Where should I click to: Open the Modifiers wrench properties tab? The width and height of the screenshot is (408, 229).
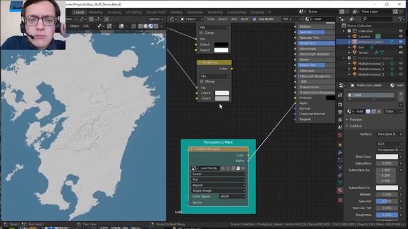click(x=340, y=152)
